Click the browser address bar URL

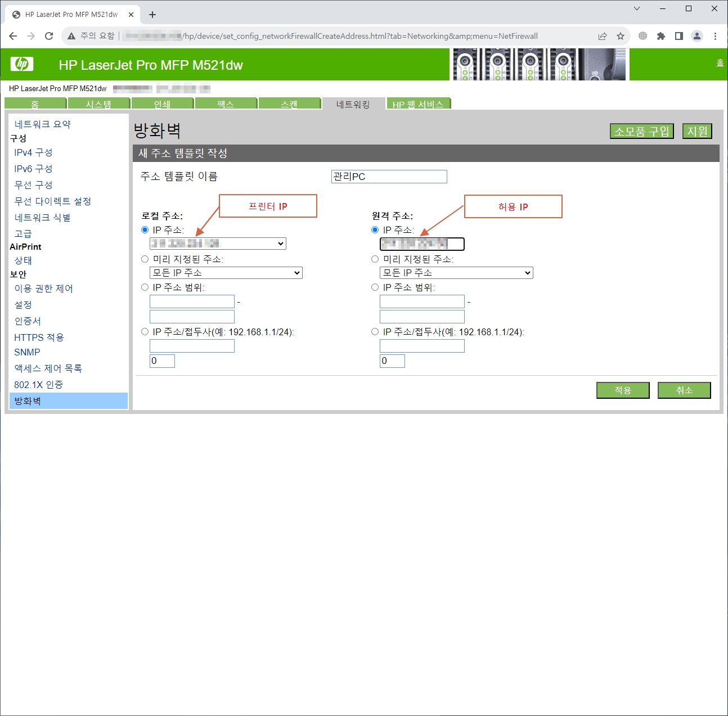[x=331, y=36]
